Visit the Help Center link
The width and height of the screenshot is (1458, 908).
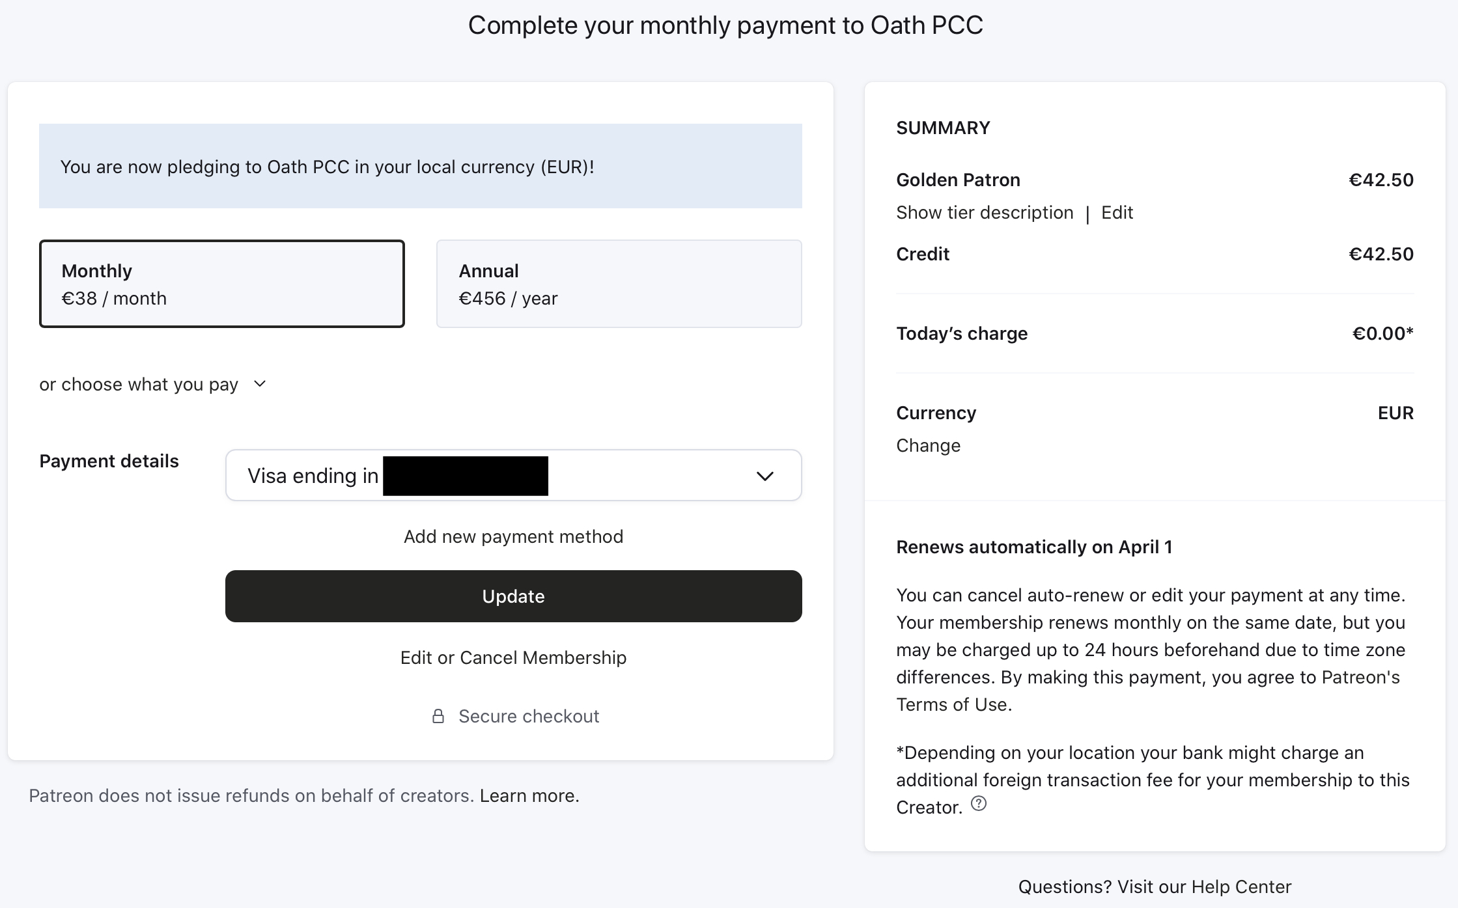pos(1155,887)
